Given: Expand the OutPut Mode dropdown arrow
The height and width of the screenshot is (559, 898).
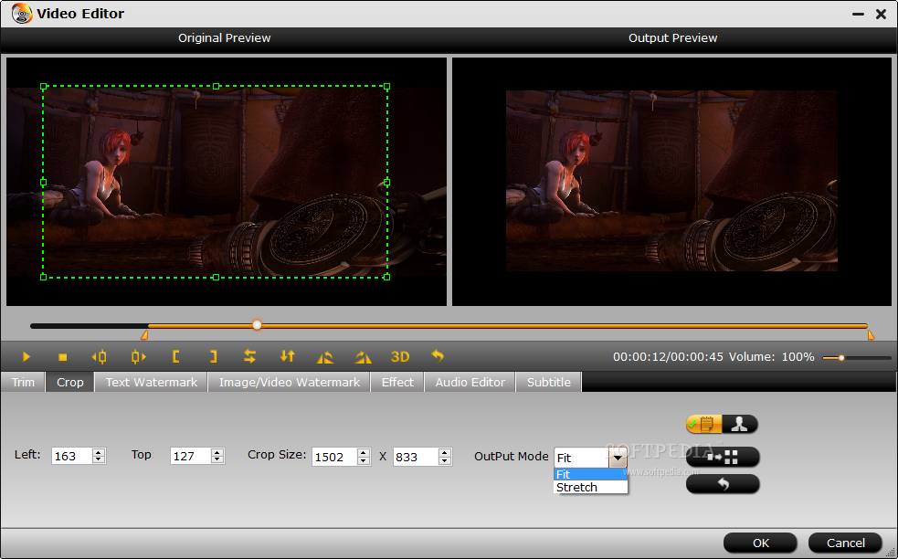Looking at the screenshot, I should (x=618, y=458).
